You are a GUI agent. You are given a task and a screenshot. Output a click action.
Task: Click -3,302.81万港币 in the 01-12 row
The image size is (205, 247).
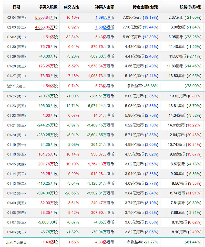click(100, 193)
